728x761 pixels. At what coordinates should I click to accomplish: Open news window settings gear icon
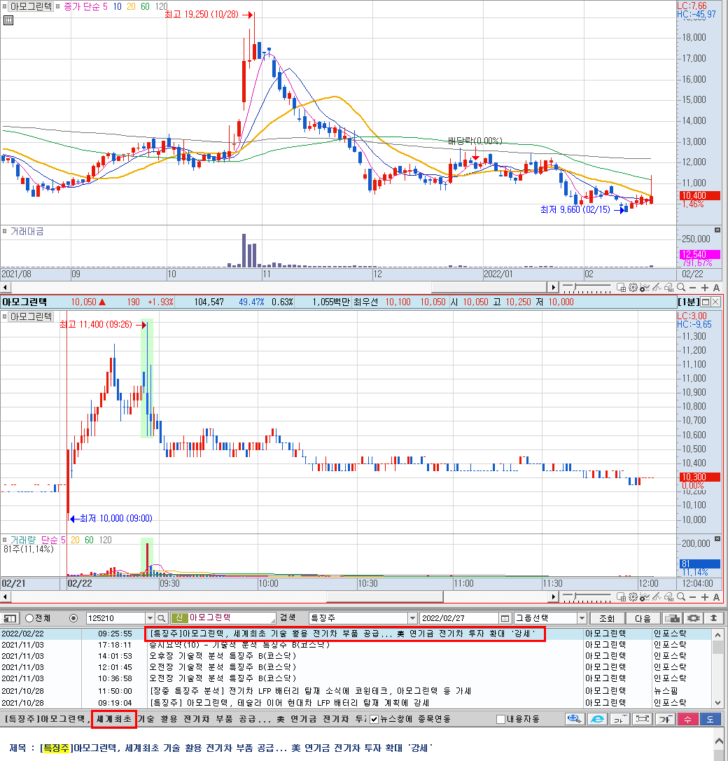pos(694,617)
